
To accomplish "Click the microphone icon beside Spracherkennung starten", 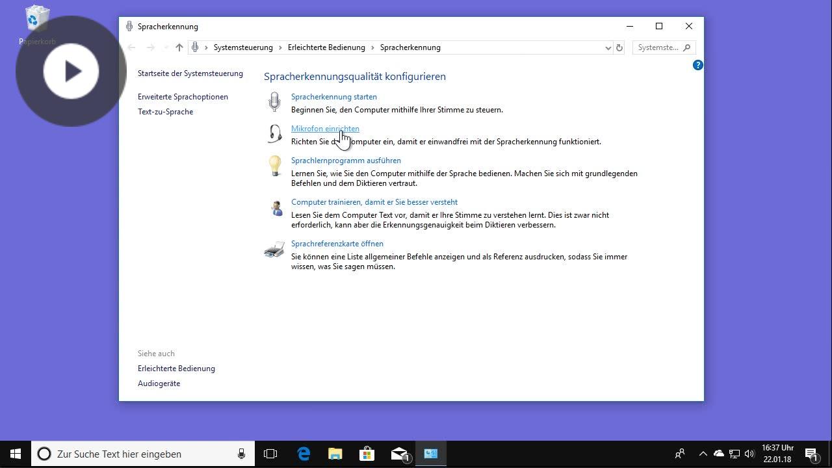I will coord(275,102).
